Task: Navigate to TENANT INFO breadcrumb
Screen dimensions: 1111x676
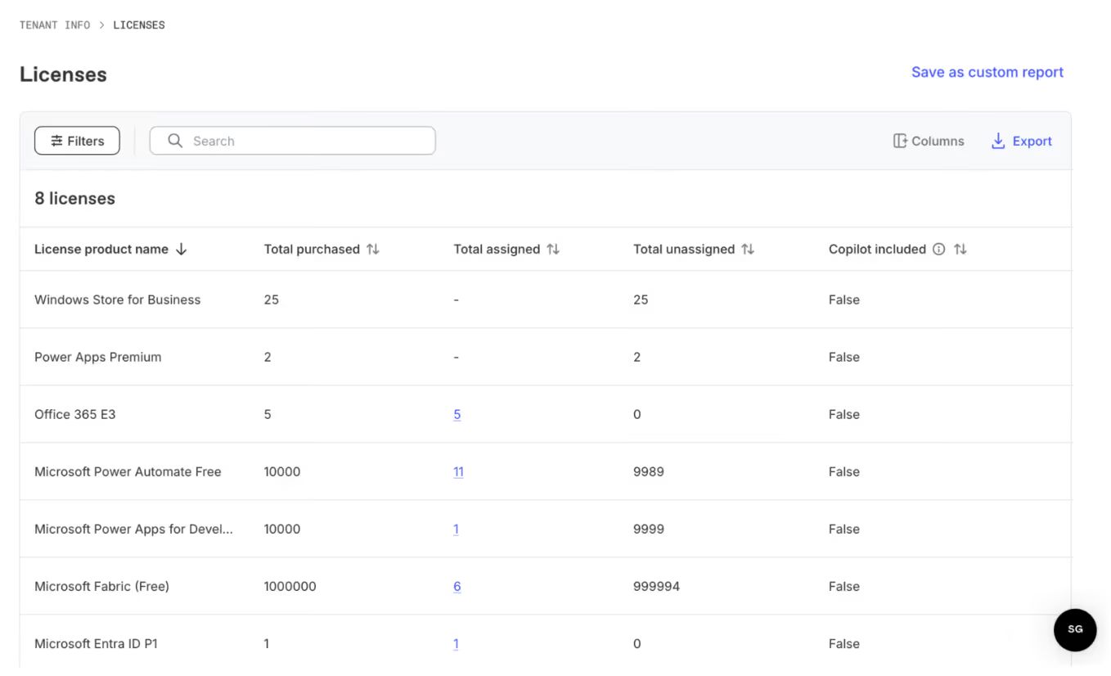Action: click(x=54, y=25)
